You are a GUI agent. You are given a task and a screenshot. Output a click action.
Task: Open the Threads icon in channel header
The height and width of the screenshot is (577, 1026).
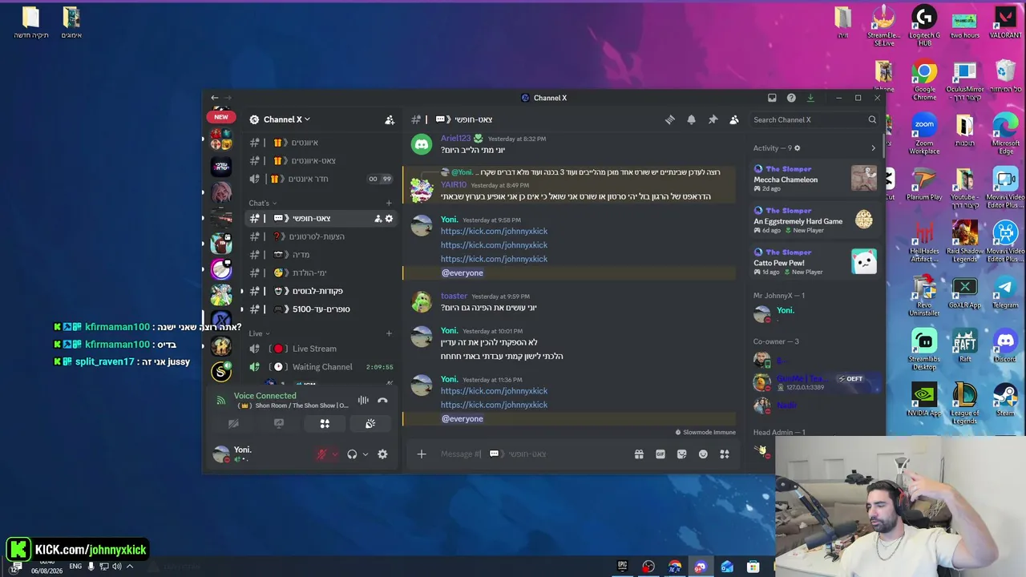(670, 119)
